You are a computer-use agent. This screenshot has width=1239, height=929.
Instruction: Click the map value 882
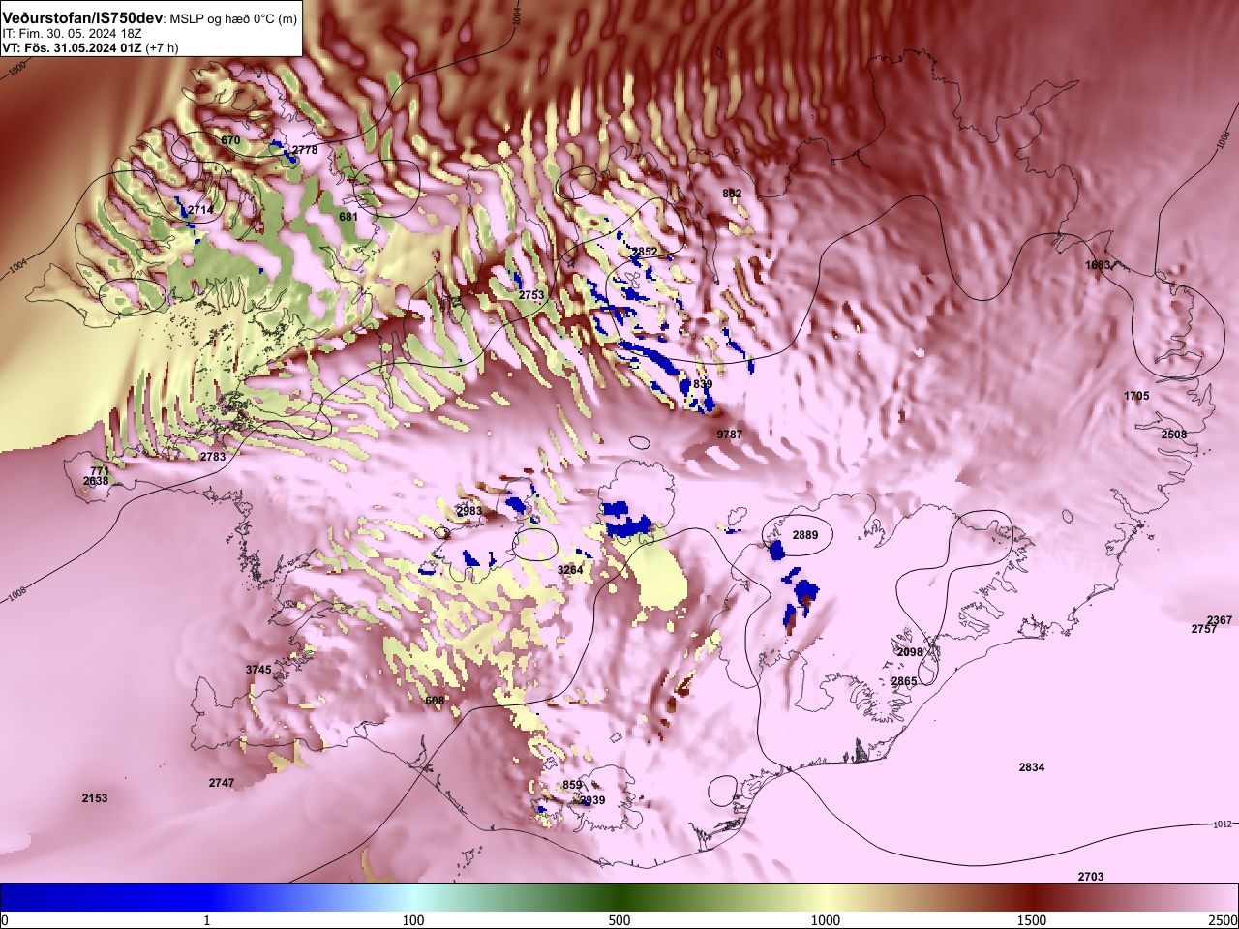tap(732, 194)
